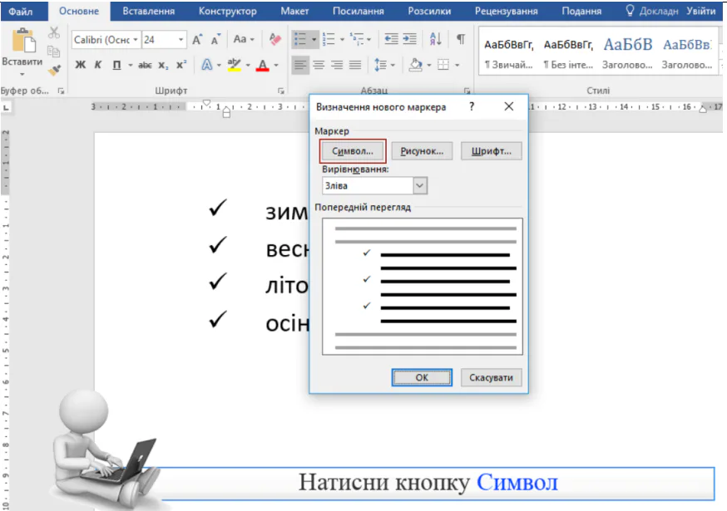The width and height of the screenshot is (727, 511).
Task: Toggle the paragraph marks ¶ button
Action: [x=460, y=40]
